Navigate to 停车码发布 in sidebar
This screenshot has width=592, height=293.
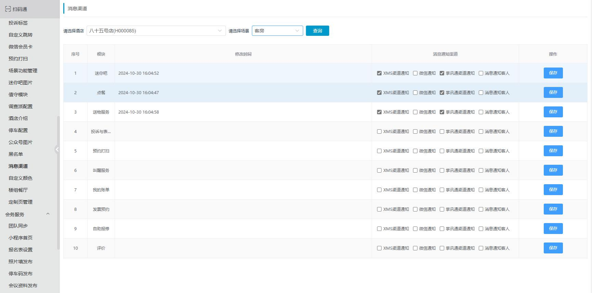(21, 274)
